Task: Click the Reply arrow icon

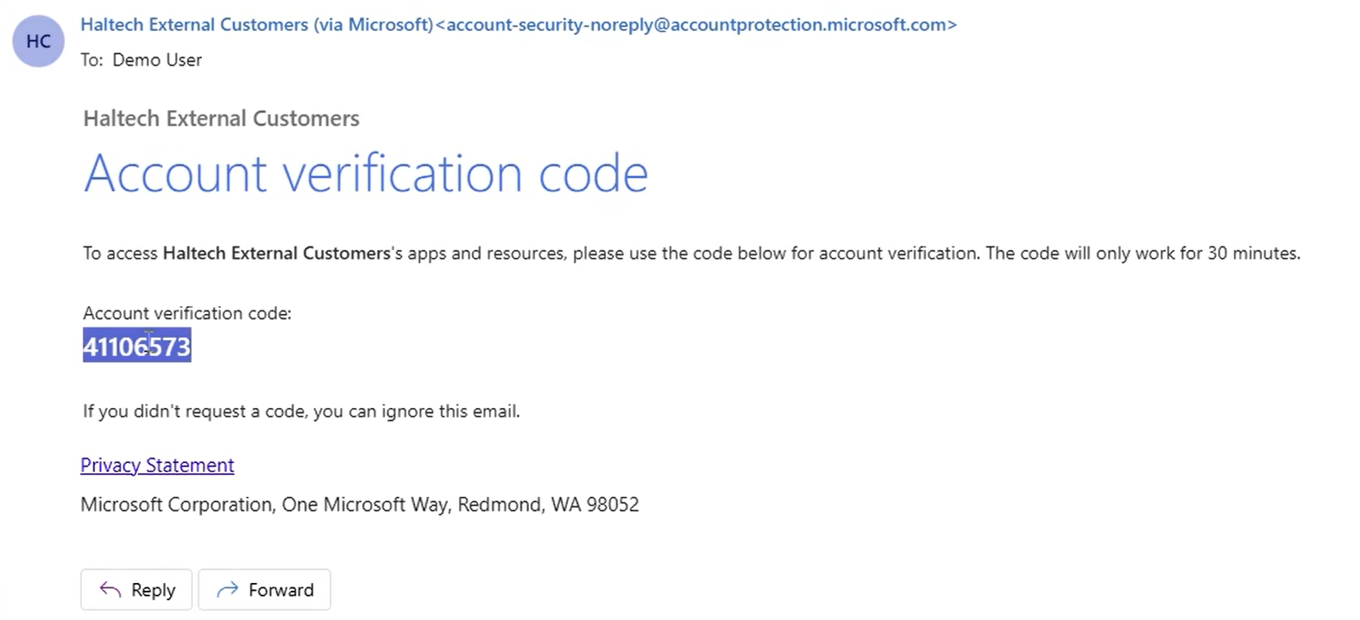Action: (x=110, y=590)
